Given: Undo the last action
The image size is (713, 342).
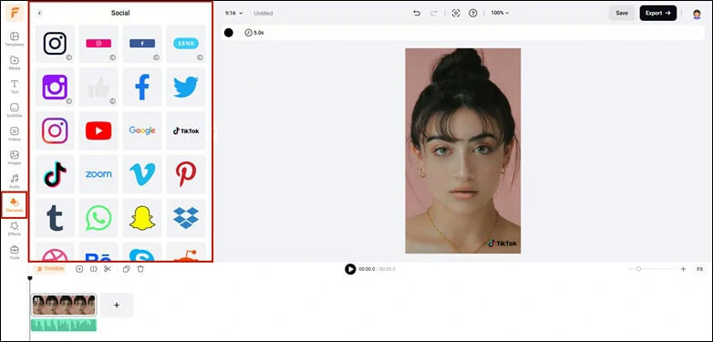Looking at the screenshot, I should coord(417,13).
